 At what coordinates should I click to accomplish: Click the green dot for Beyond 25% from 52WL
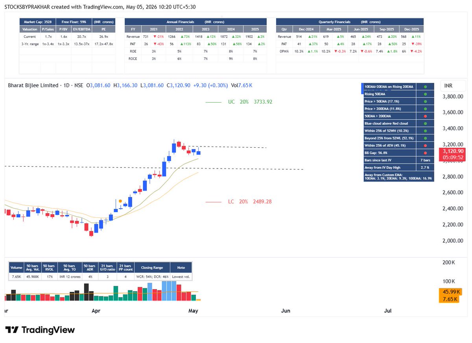tap(425, 138)
